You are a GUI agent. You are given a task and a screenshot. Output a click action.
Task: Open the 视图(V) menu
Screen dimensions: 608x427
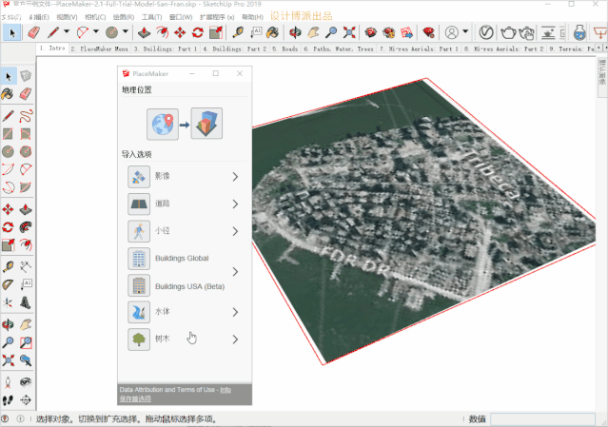[67, 17]
